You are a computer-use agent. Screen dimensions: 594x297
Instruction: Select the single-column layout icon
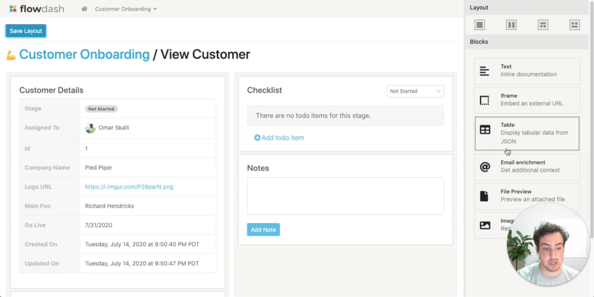click(479, 25)
